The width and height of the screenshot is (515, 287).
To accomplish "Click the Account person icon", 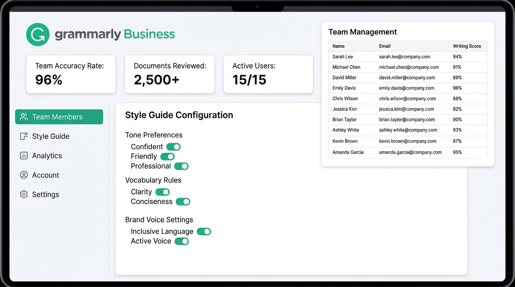I will [24, 175].
